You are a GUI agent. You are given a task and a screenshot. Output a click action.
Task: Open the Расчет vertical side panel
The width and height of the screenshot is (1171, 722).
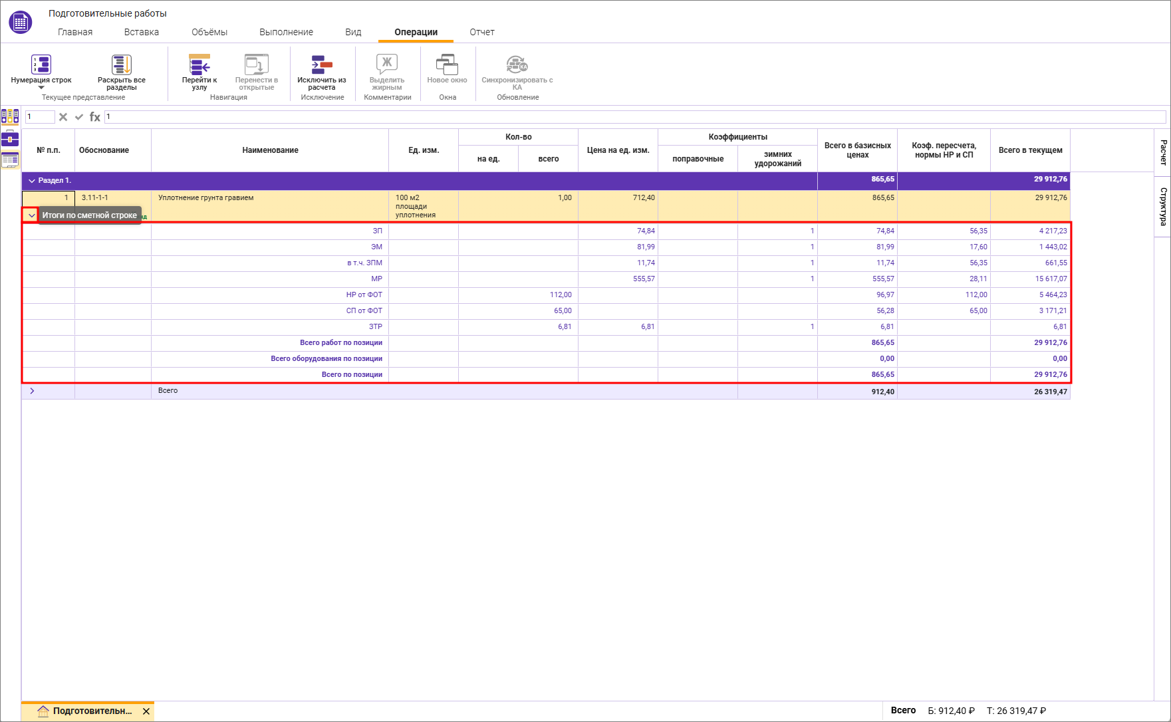click(x=1163, y=152)
